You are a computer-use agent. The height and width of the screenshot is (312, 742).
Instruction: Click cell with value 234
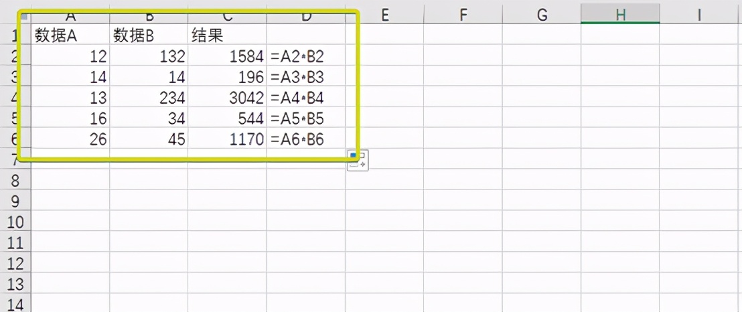149,98
